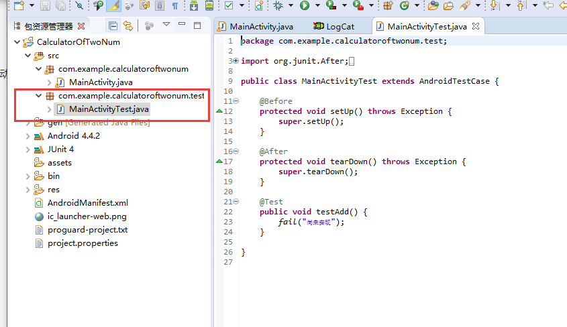Toggle Show Whitespace Characters pilcrow icon
The image size is (567, 327).
pos(175,5)
